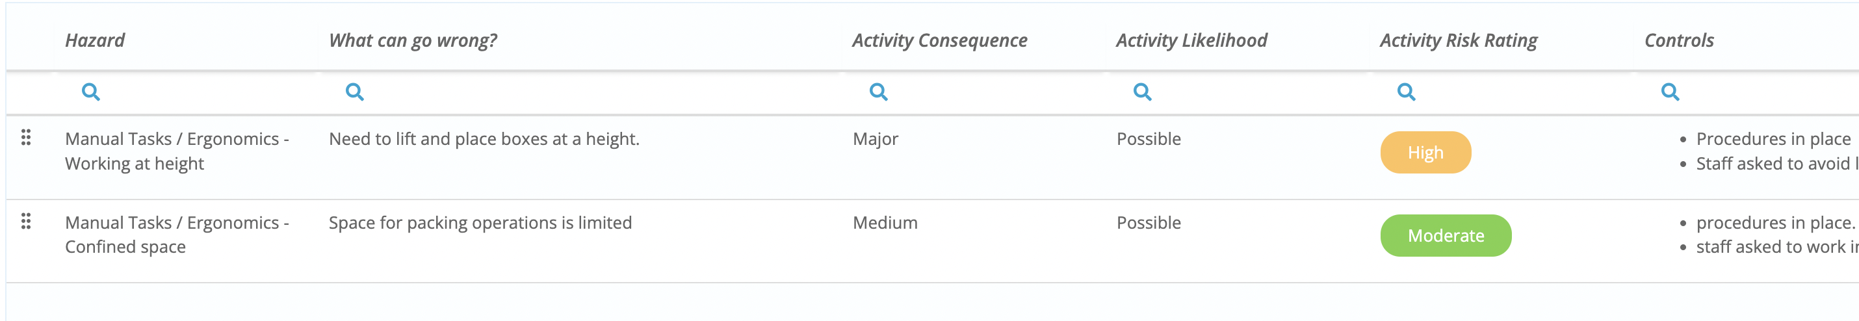Viewport: 1859px width, 321px height.
Task: Sort by the What can go wrong header
Action: point(413,40)
